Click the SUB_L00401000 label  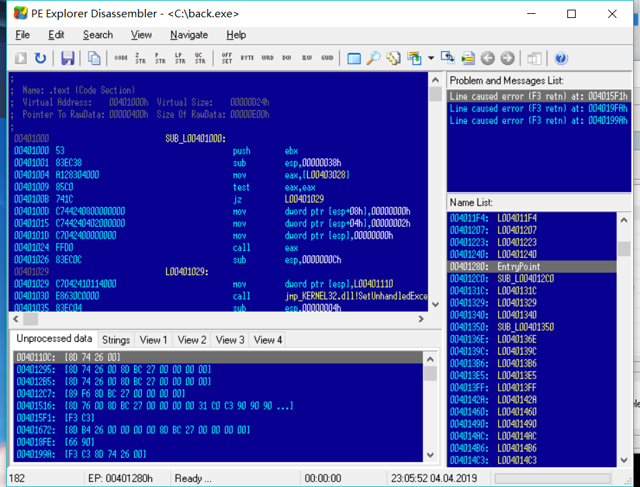(x=196, y=139)
